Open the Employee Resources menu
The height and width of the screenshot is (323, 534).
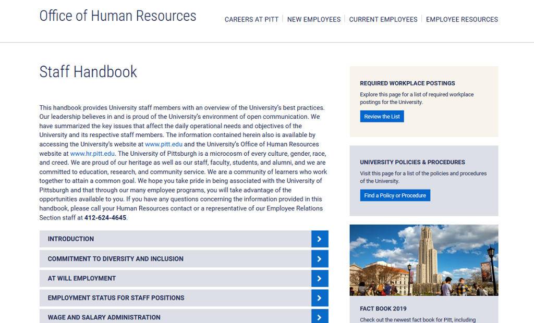[462, 19]
